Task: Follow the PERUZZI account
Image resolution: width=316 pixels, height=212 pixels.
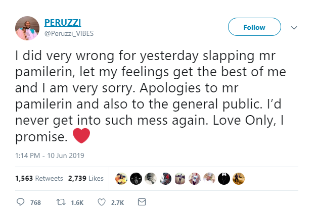Action: click(x=254, y=27)
